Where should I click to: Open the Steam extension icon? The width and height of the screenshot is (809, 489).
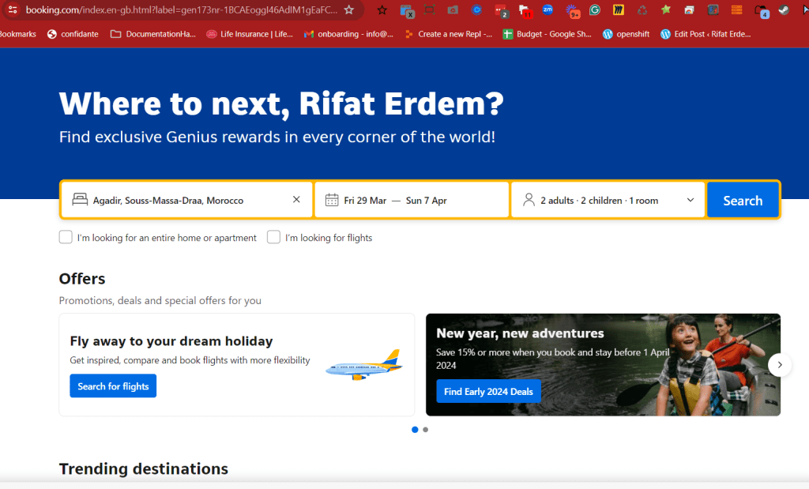click(x=784, y=9)
